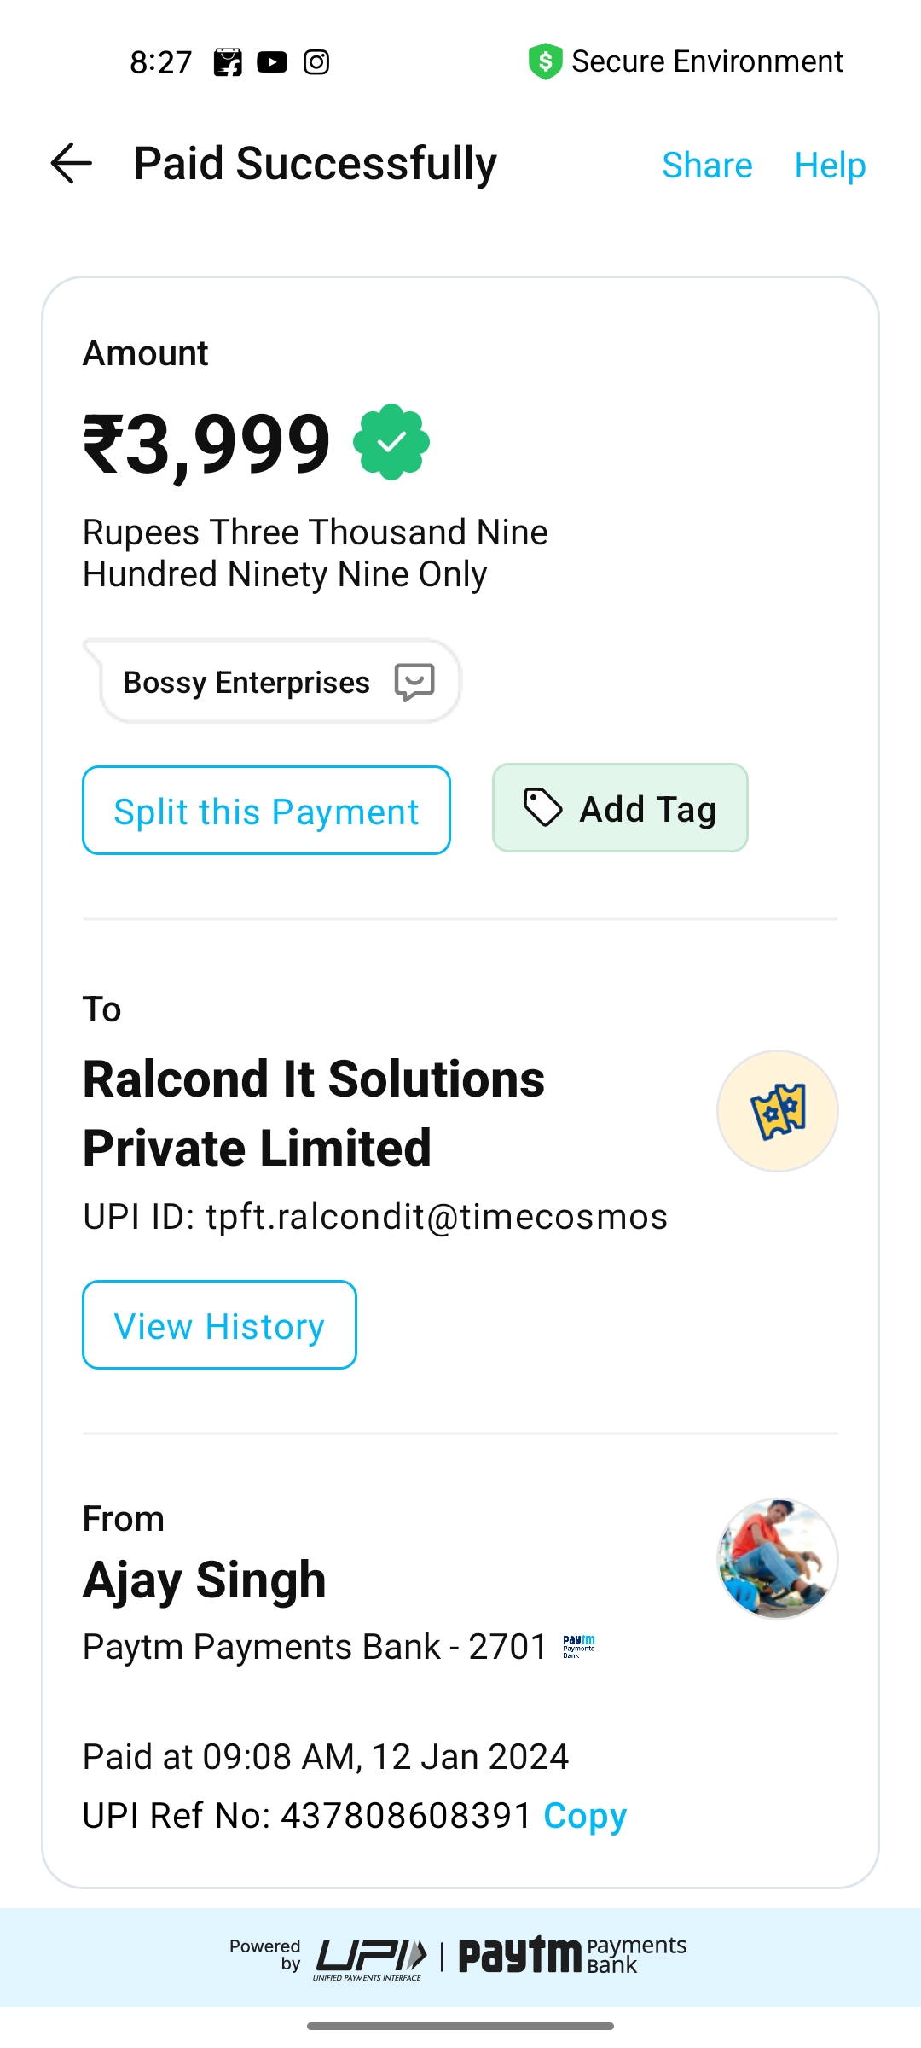Image resolution: width=921 pixels, height=2048 pixels.
Task: Open the Share option
Action: [x=707, y=165]
